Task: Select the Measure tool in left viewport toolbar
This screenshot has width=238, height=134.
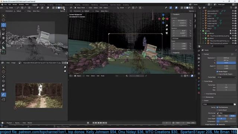Action: coord(3,47)
